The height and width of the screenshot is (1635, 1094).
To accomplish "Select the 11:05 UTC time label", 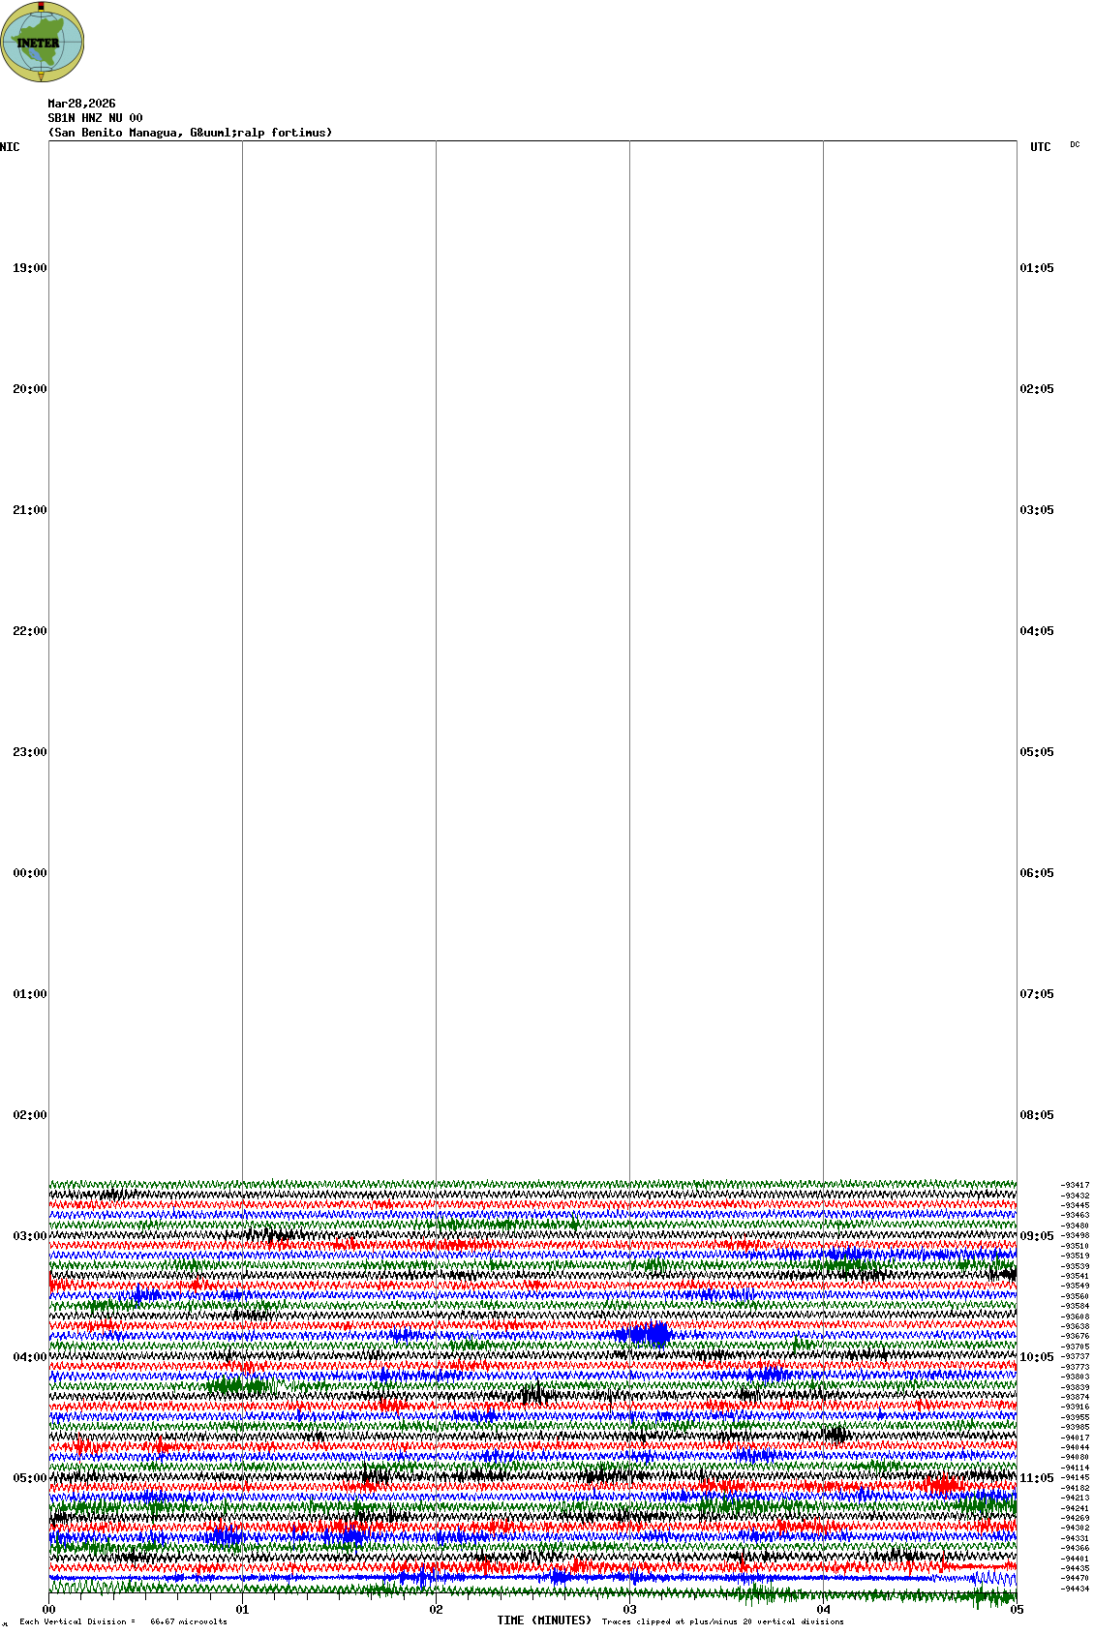I will 1037,1478.
